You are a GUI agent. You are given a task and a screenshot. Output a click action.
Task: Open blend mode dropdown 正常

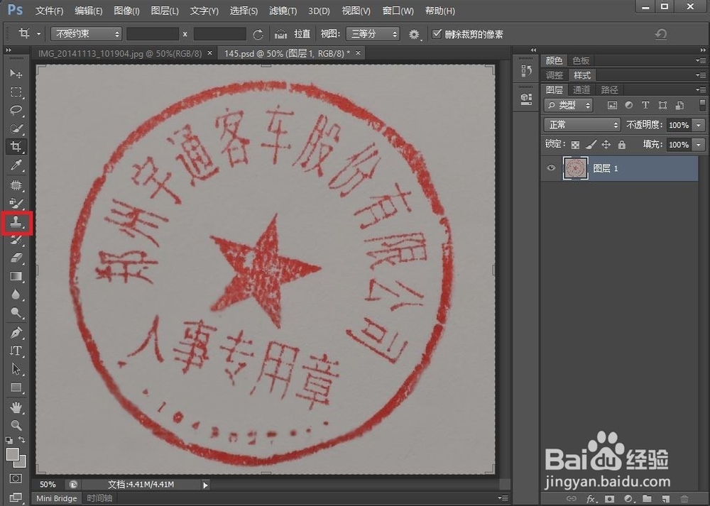click(x=582, y=124)
